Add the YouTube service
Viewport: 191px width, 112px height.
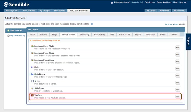[x=178, y=97]
